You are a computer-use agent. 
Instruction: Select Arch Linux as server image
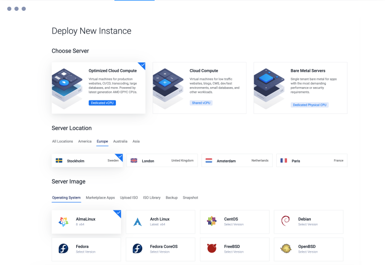click(x=161, y=222)
